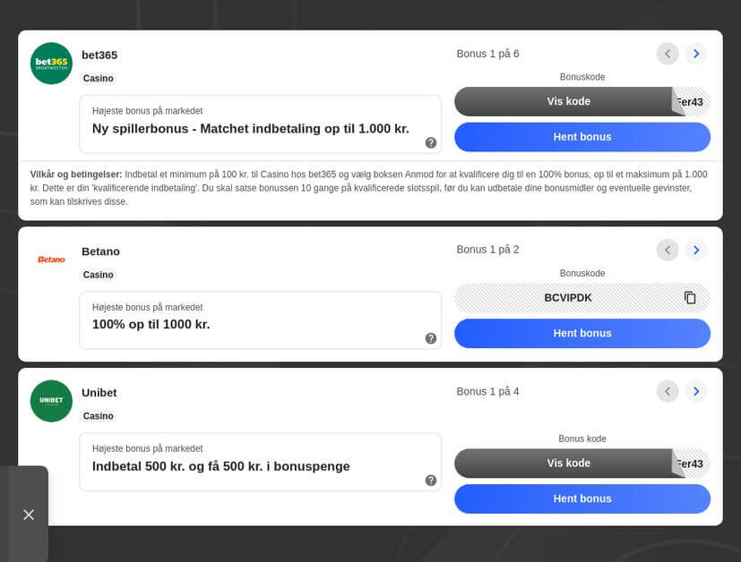
Task: Select the Casino tag under Betano
Action: click(x=99, y=275)
